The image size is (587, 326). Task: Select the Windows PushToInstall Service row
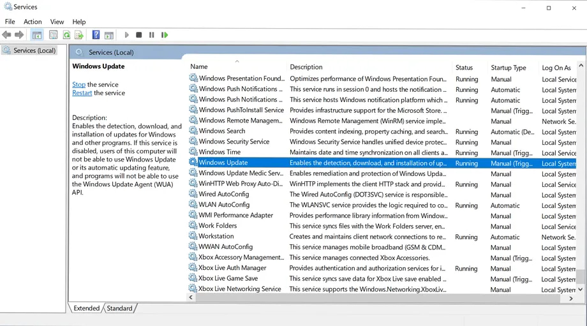pyautogui.click(x=382, y=110)
